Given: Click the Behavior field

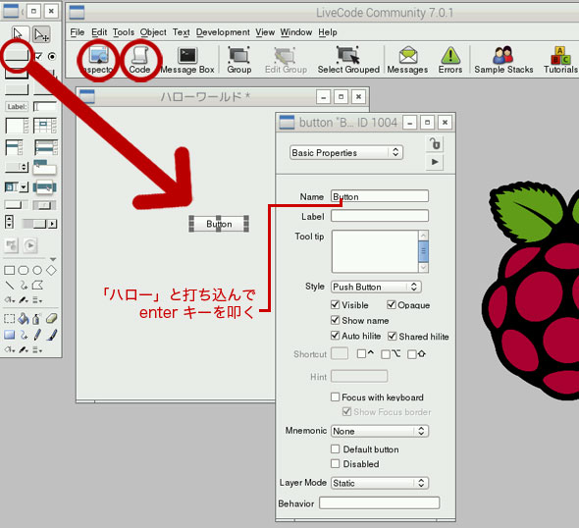Looking at the screenshot, I should (379, 502).
